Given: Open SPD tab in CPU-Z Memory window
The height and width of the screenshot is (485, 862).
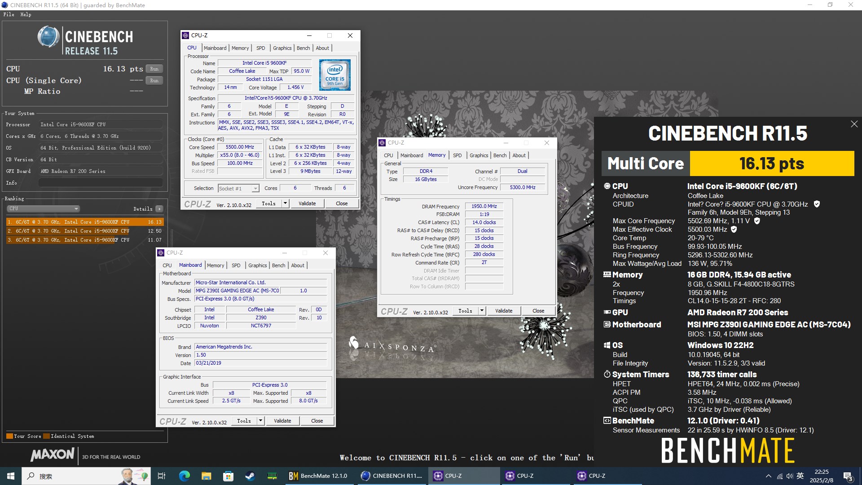Looking at the screenshot, I should [457, 155].
